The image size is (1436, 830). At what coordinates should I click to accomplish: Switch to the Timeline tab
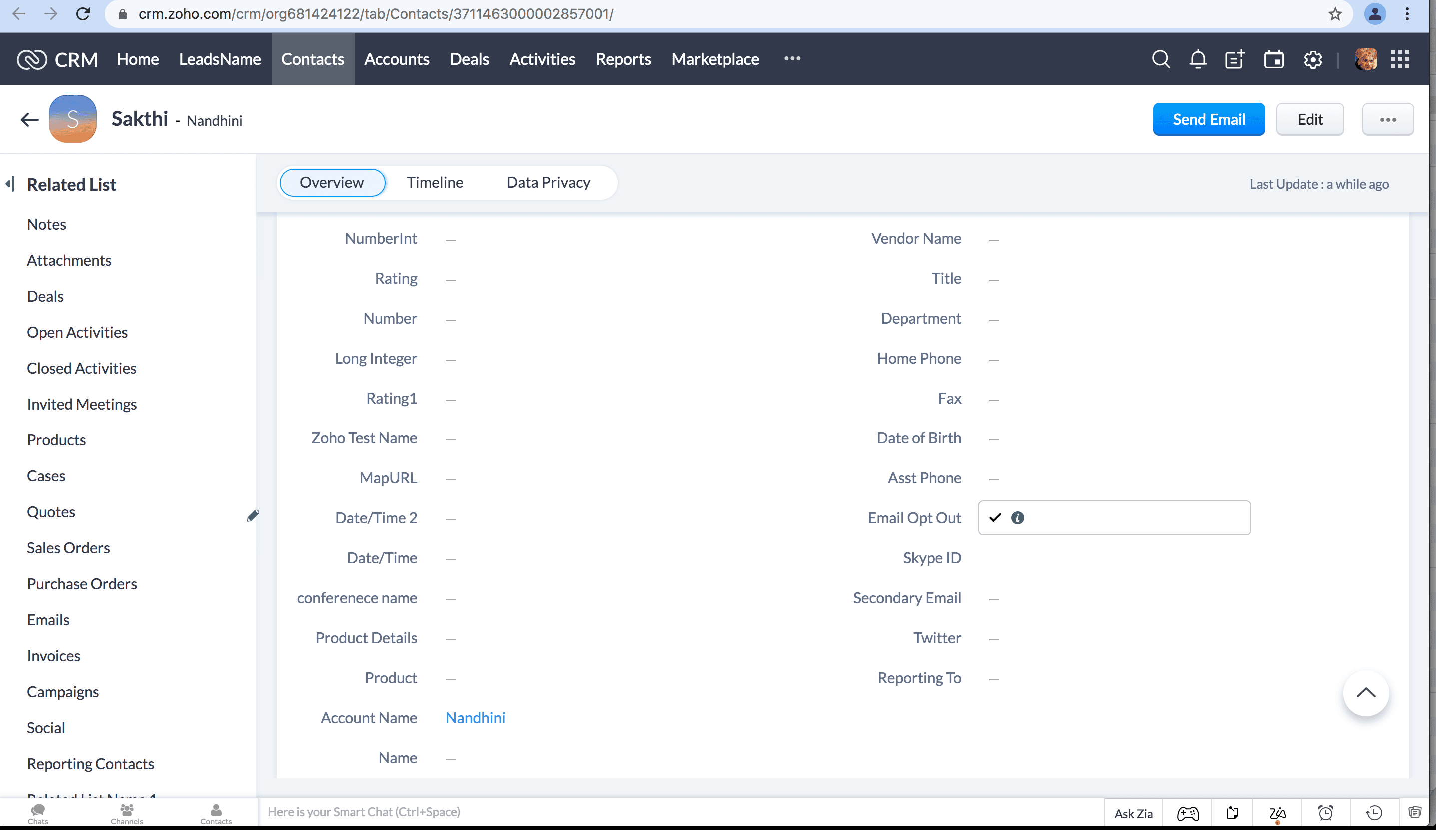tap(435, 182)
